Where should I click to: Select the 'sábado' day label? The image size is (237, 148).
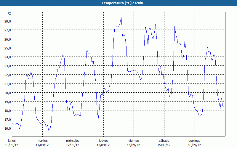(x=164, y=140)
